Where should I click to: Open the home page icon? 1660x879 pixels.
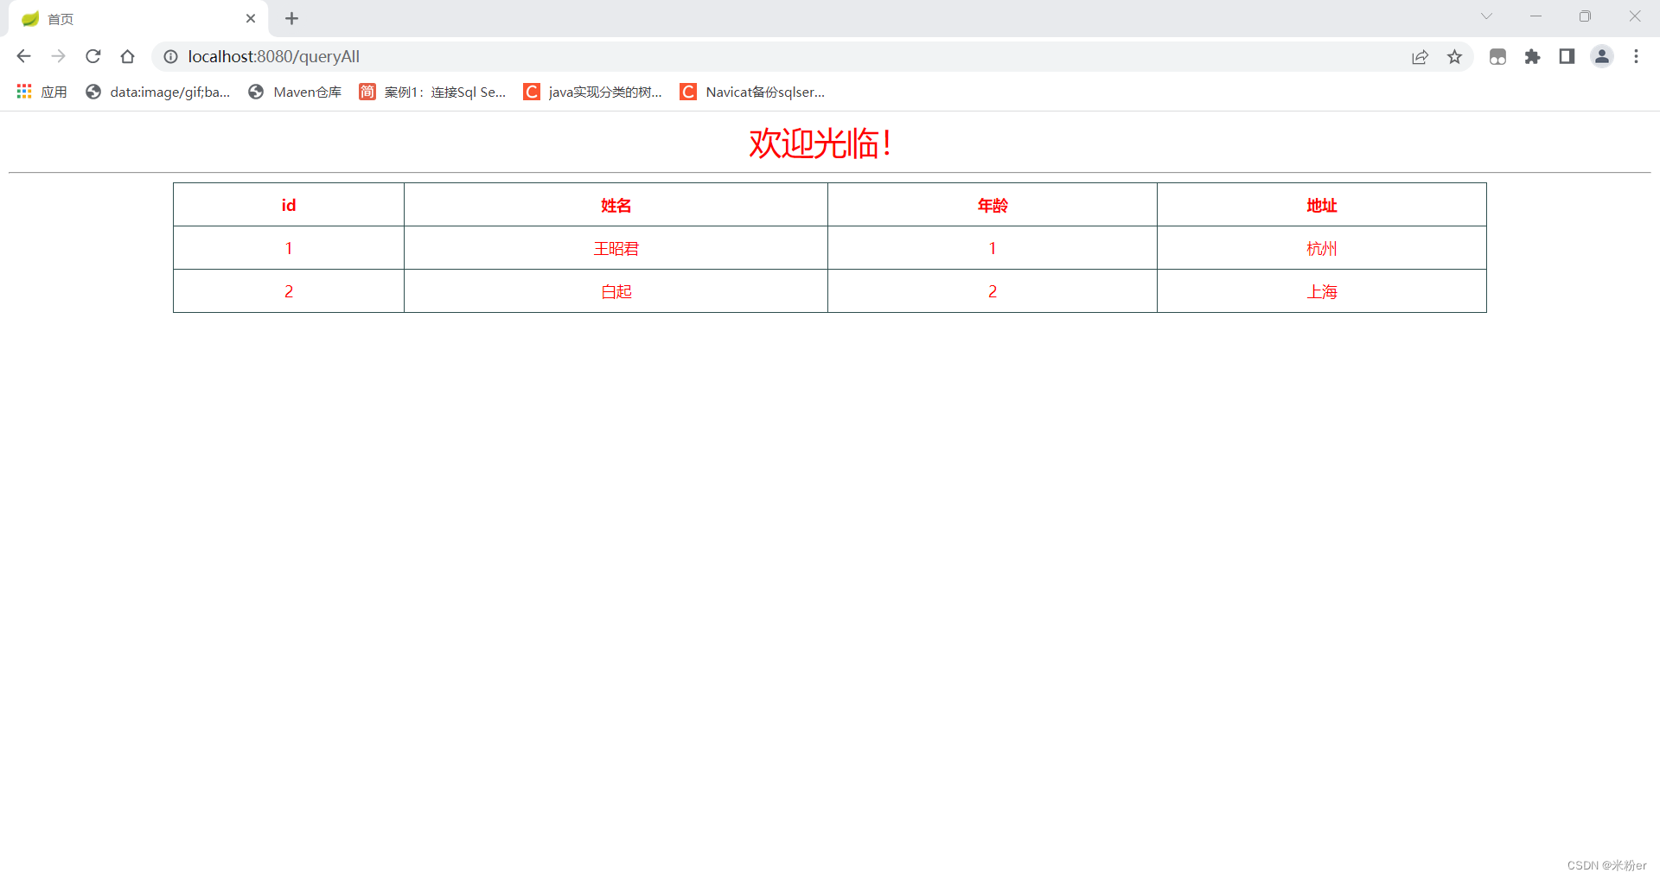tap(127, 56)
